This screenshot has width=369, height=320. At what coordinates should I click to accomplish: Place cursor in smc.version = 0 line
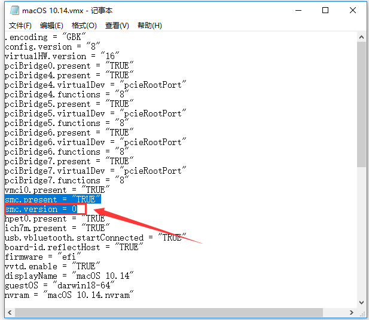tap(41, 209)
